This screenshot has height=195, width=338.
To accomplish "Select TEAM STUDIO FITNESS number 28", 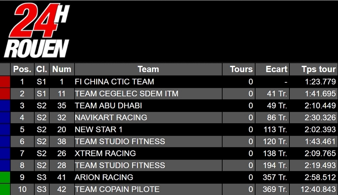I will coord(169,165).
